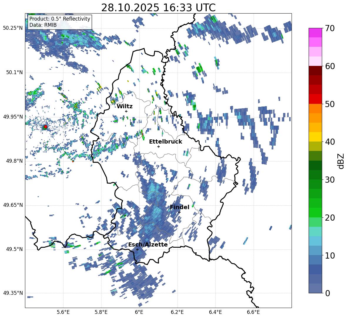Screen dimensions: 348x318
Task: Click the cross marker below Wiltz
Action: [x=126, y=111]
